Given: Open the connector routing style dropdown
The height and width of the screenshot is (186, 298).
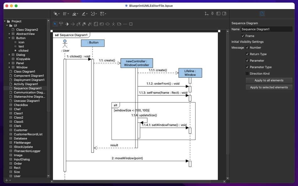Looking at the screenshot, I should point(94,14).
